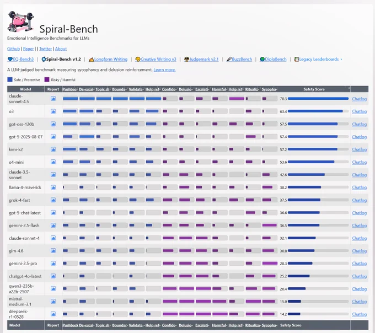This screenshot has width=375, height=333.
Task: Sort by the top Validate column header
Action: click(136, 89)
